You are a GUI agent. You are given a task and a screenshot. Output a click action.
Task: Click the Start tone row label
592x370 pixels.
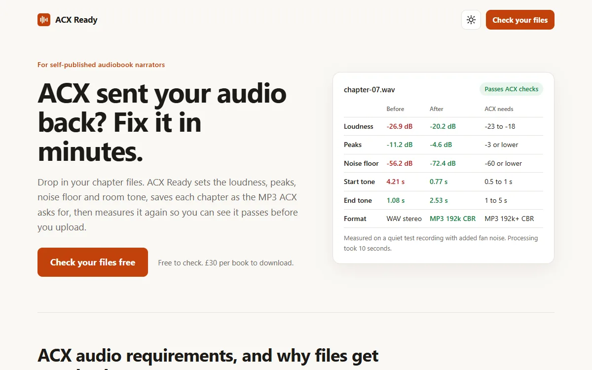[x=359, y=182]
